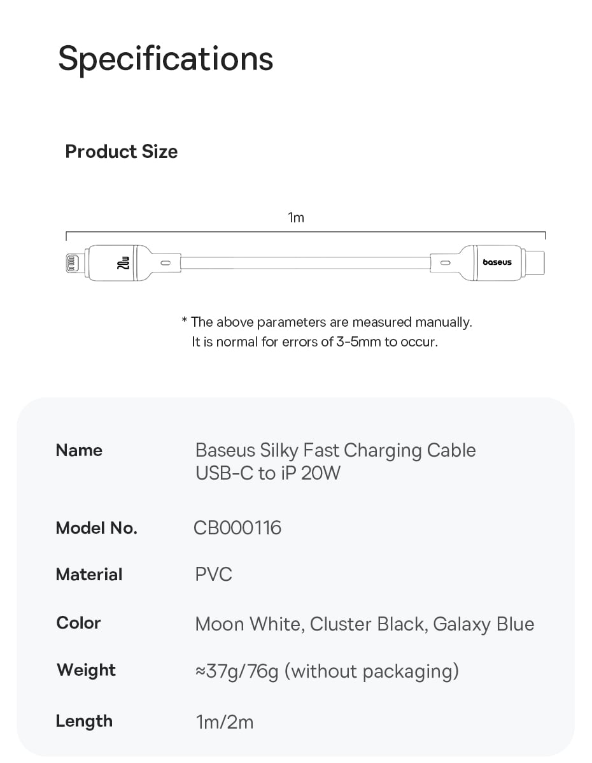Click the model number CB000116
Viewport: 592px width, 763px height.
pyautogui.click(x=237, y=528)
